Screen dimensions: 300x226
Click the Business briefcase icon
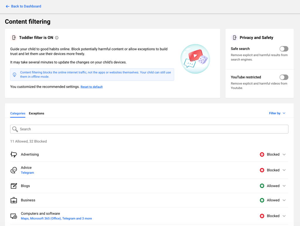click(14, 200)
